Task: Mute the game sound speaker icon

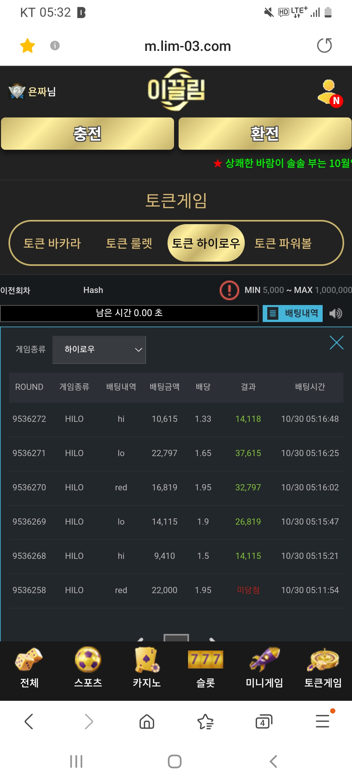Action: point(335,314)
